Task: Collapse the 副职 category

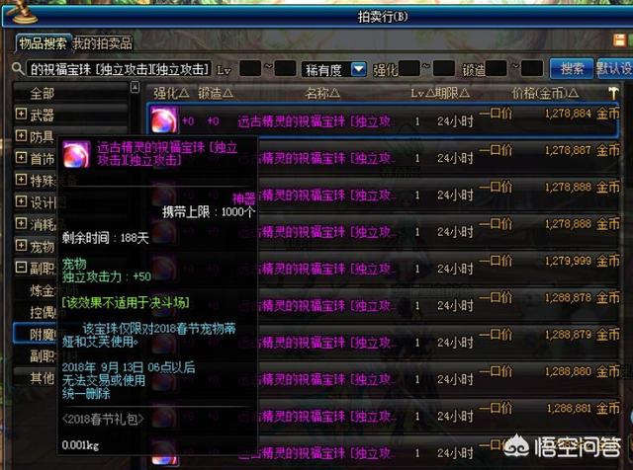Action: pos(21,268)
